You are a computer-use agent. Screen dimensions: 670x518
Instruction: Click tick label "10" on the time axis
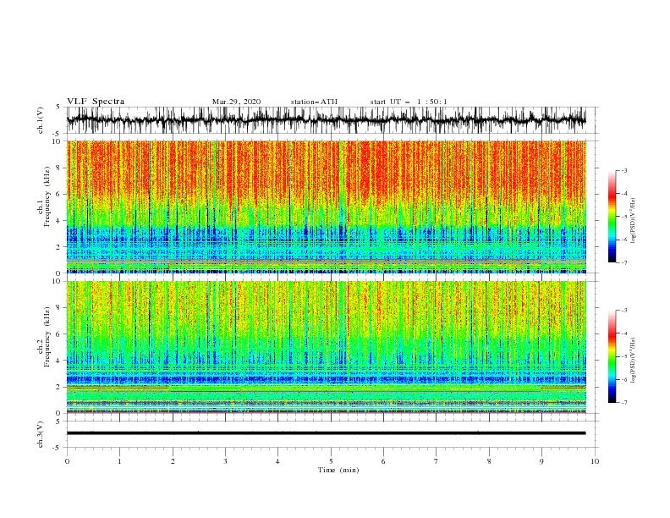595,461
